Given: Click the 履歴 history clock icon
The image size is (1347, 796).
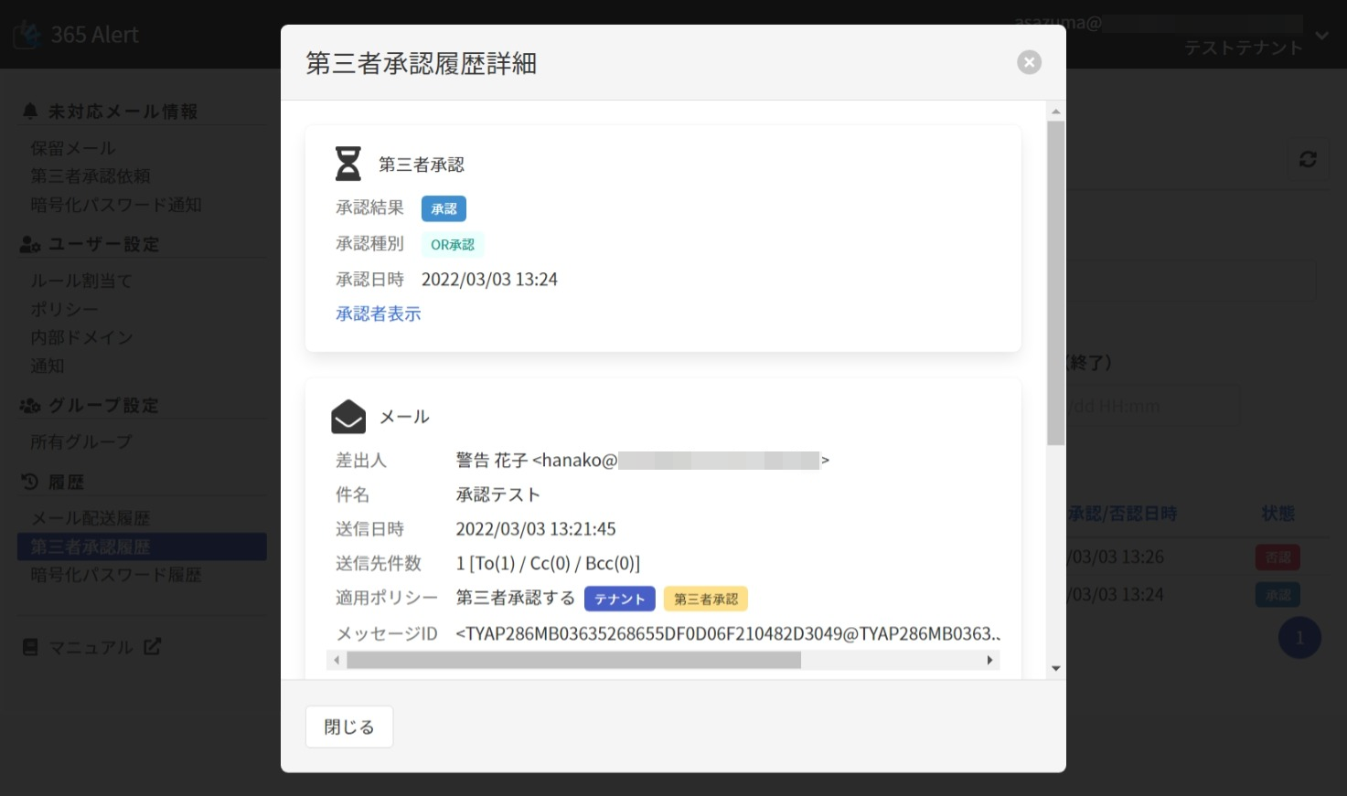Looking at the screenshot, I should pyautogui.click(x=30, y=482).
